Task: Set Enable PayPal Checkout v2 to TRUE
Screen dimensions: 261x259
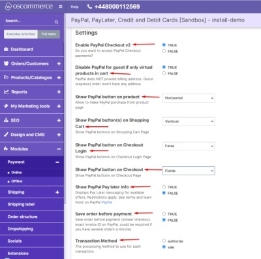Action: pos(164,44)
